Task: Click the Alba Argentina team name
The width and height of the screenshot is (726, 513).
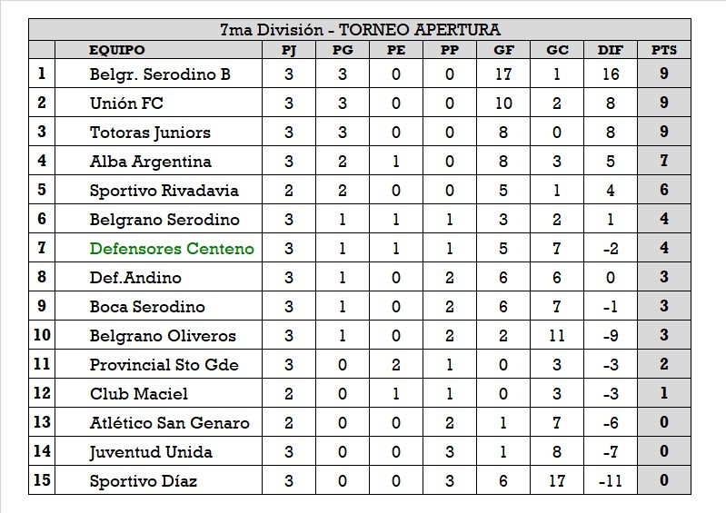Action: (x=151, y=162)
